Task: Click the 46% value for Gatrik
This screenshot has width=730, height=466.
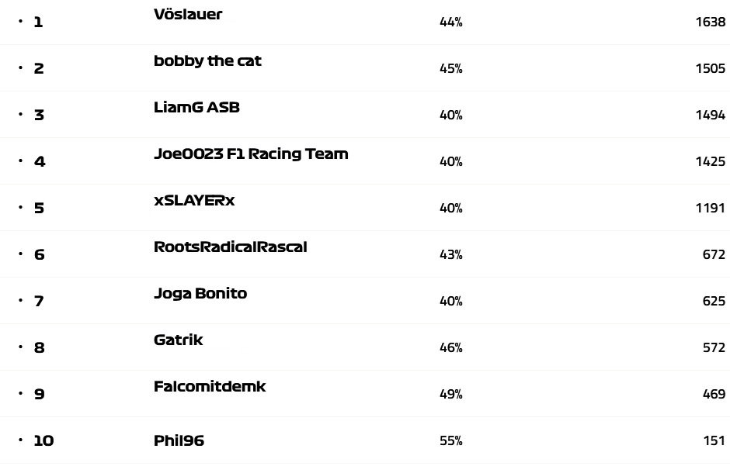Action: pos(451,348)
